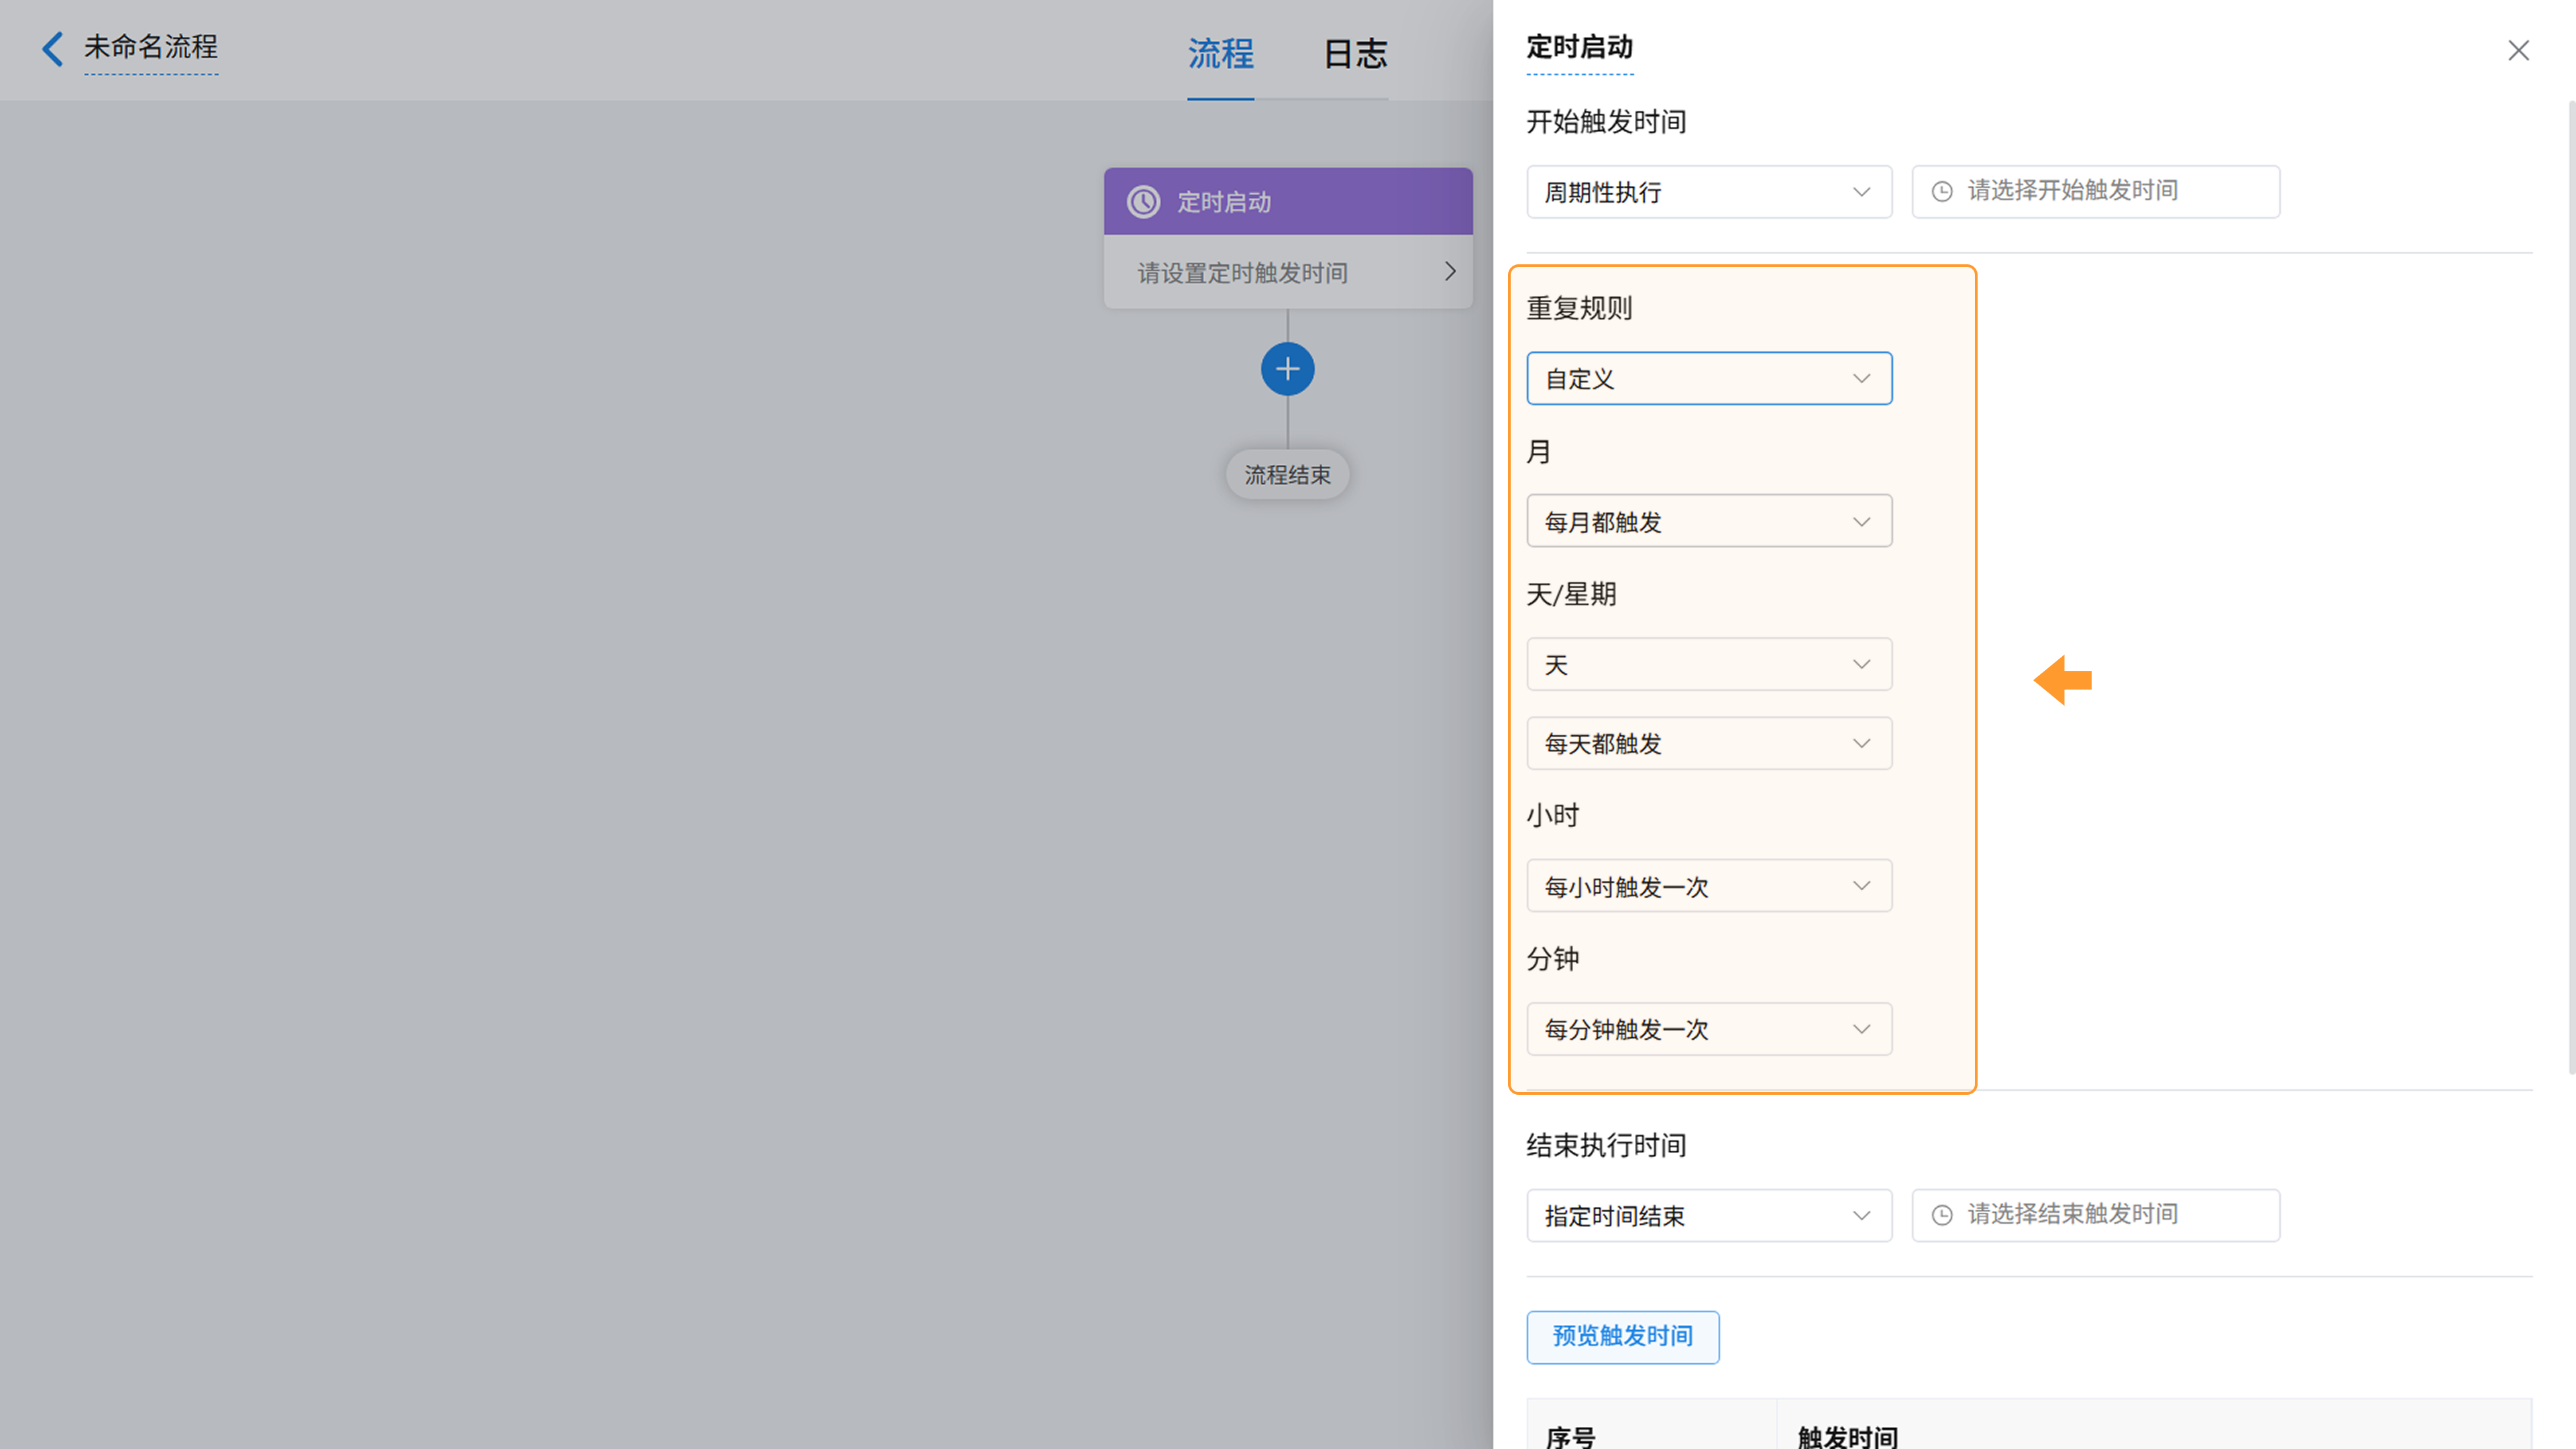
Task: Expand the 每分钟触发一次 dropdown
Action: 1708,1029
